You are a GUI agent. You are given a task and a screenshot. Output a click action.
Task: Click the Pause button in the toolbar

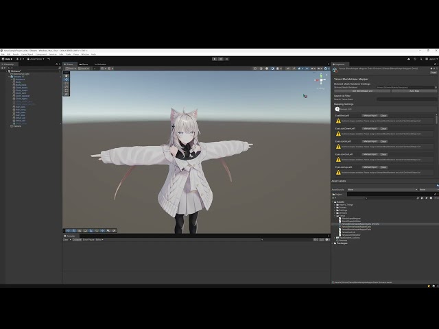pos(221,59)
